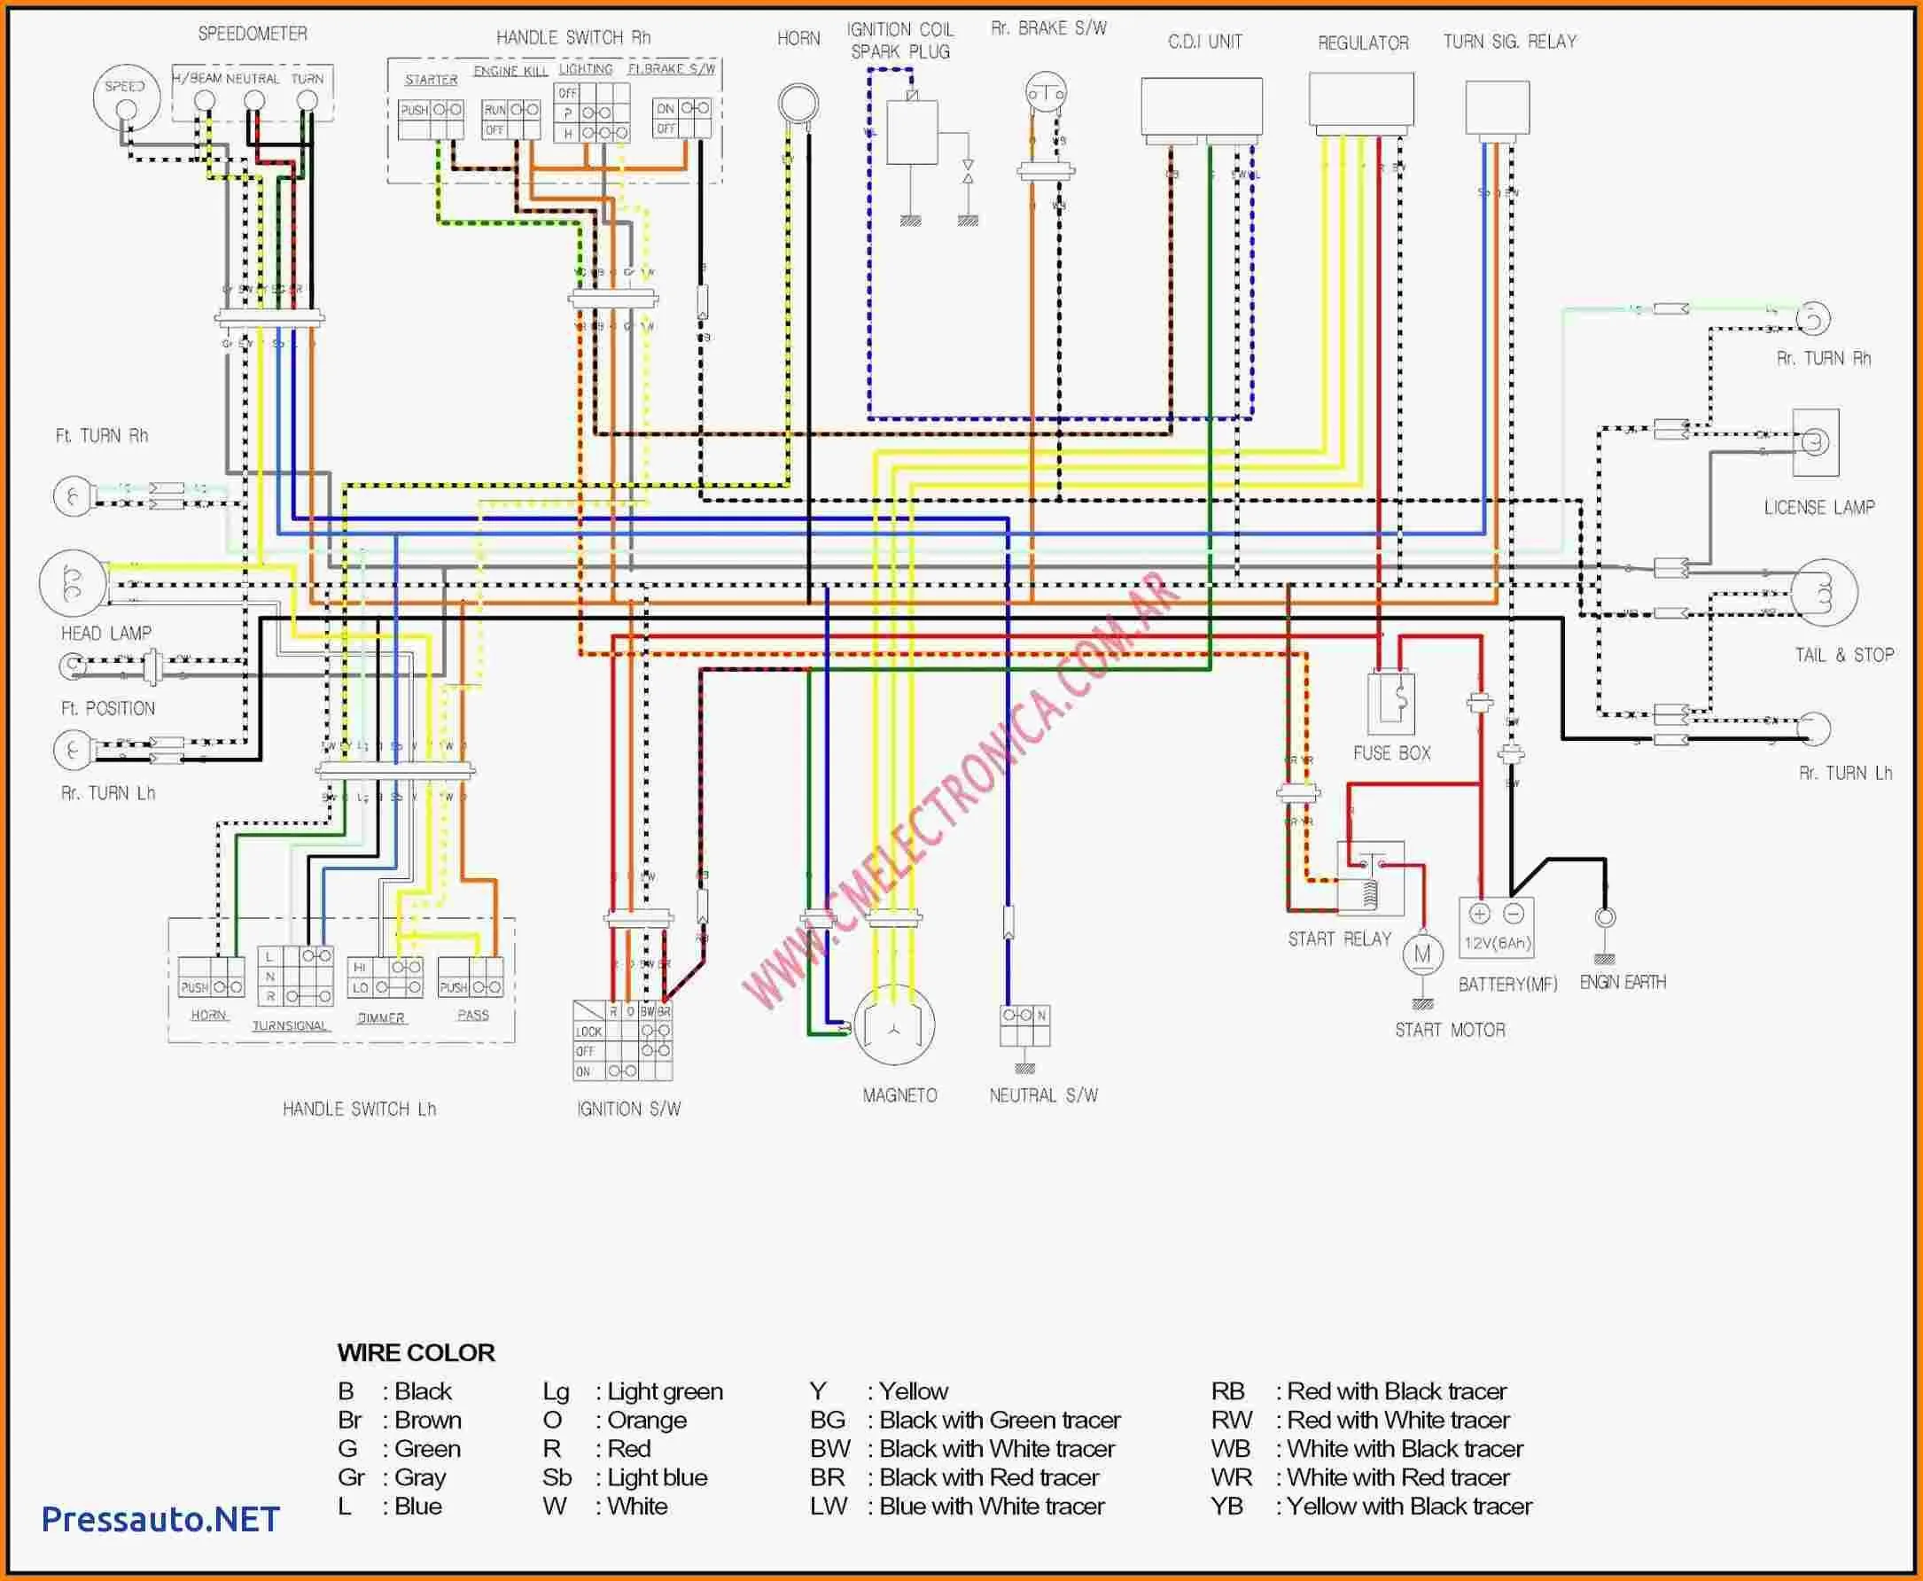Click the START RELAY label
This screenshot has width=1923, height=1581.
click(x=1339, y=939)
